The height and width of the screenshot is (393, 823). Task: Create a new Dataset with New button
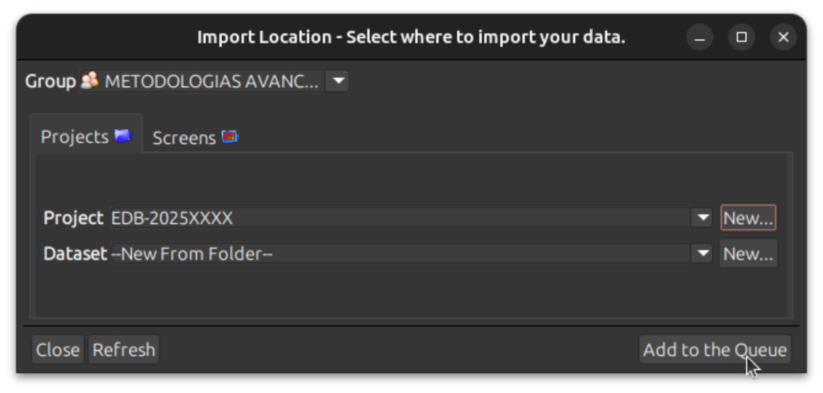748,253
